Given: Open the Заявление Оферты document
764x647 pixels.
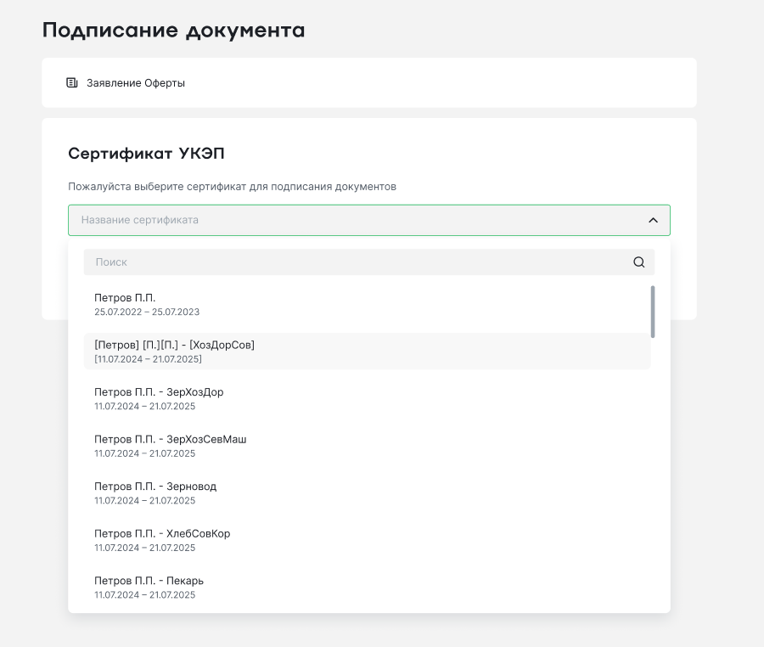Looking at the screenshot, I should pyautogui.click(x=136, y=83).
